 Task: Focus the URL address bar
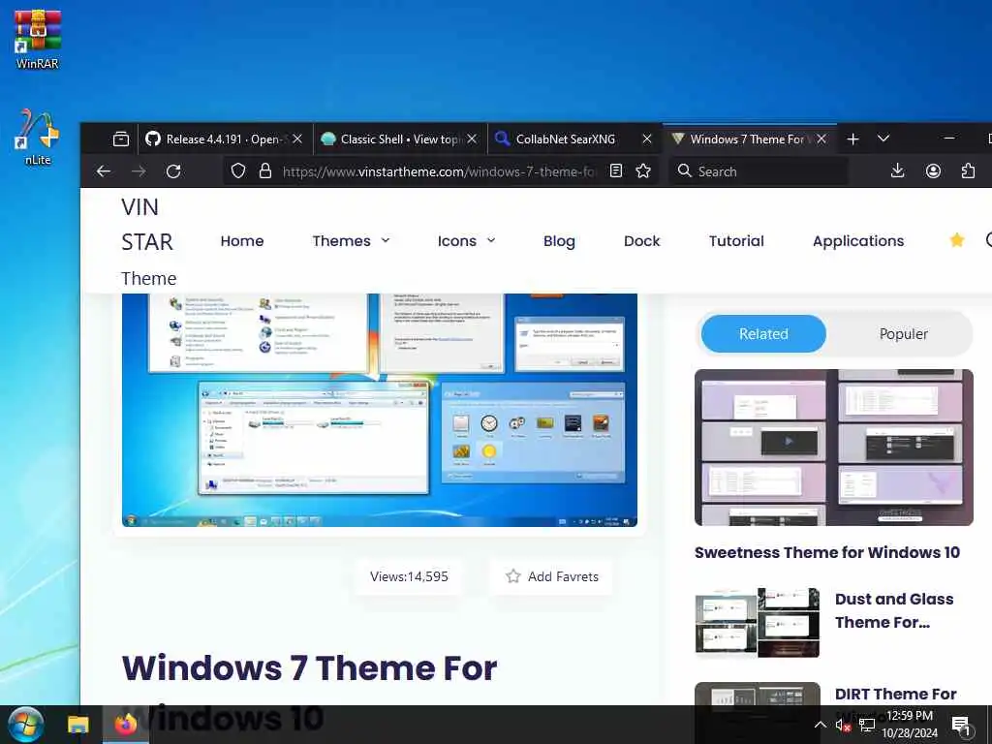click(439, 171)
